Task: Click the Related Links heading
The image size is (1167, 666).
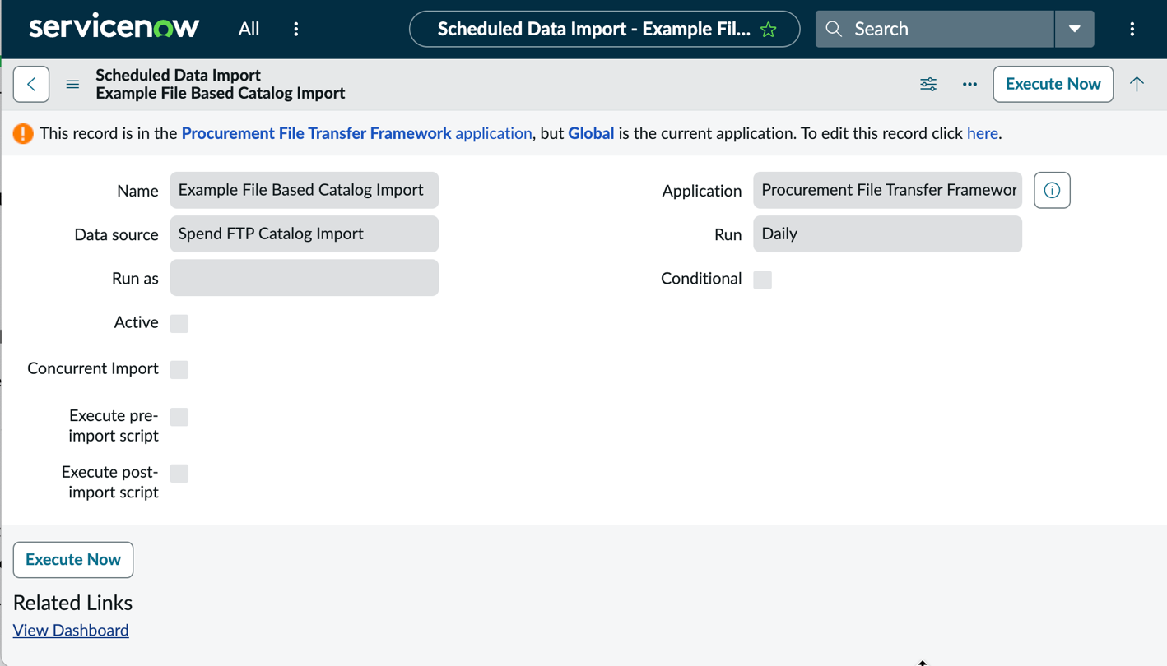Action: pos(72,603)
